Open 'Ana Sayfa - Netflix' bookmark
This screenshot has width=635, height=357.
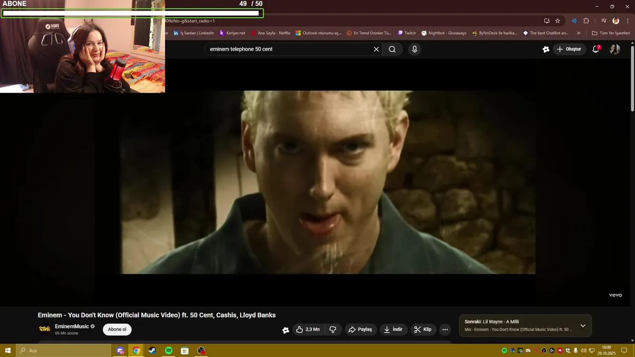point(270,33)
